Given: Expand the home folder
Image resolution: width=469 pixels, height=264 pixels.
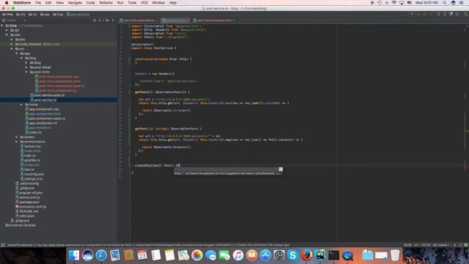Looking at the screenshot, I should tap(21, 104).
